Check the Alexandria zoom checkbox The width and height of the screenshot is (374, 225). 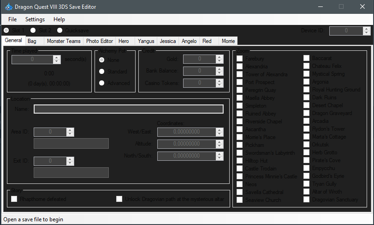[x=239, y=67]
